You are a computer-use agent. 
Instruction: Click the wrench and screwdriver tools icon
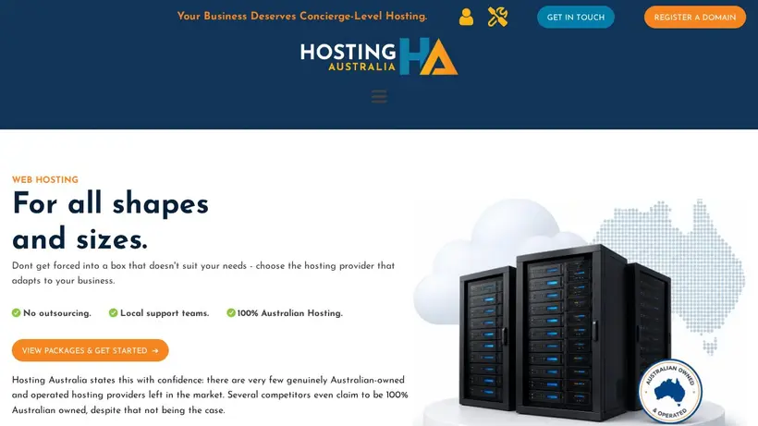coord(497,17)
